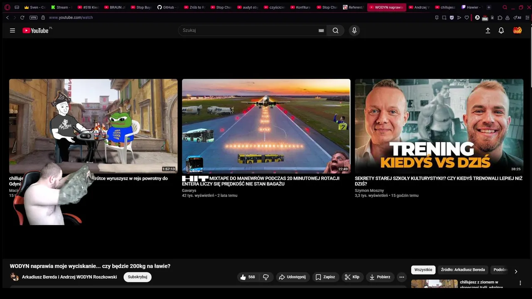Like the video with 568 likes

pyautogui.click(x=248, y=277)
